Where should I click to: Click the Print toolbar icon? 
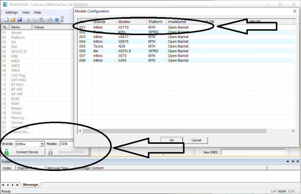50,20
